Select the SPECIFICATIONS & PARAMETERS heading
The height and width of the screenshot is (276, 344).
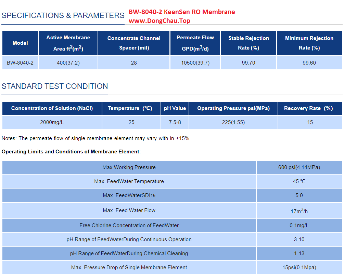coord(63,16)
